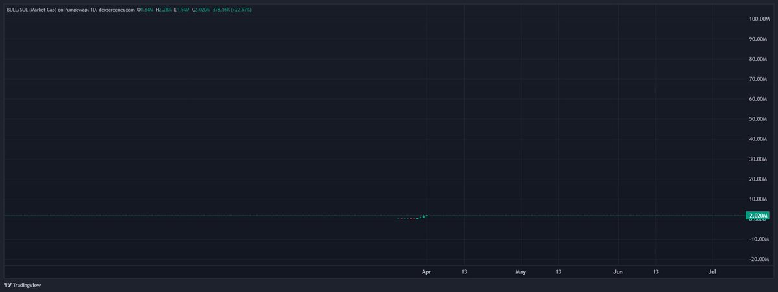Click the 100.00M price axis label
Screen dimensions: 778x292
click(759, 19)
